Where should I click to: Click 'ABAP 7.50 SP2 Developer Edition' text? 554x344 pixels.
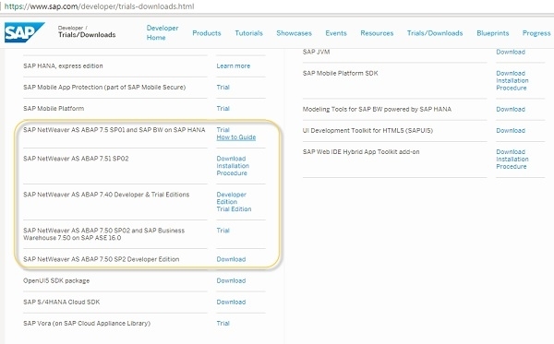click(x=102, y=259)
